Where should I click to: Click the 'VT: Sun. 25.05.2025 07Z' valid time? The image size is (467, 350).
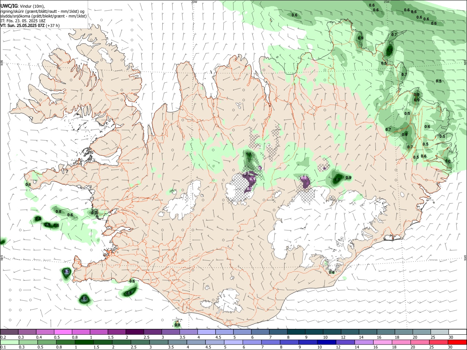[22, 26]
